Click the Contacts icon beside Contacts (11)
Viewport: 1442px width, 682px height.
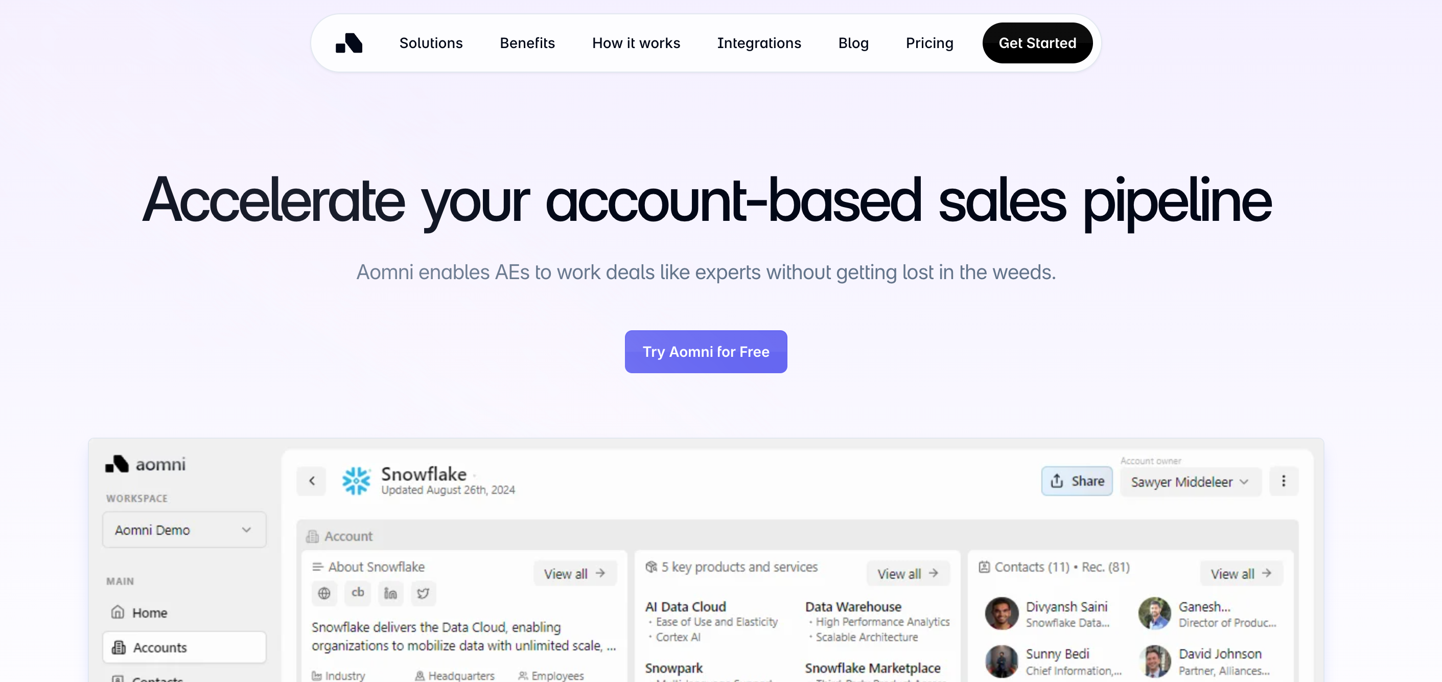984,566
